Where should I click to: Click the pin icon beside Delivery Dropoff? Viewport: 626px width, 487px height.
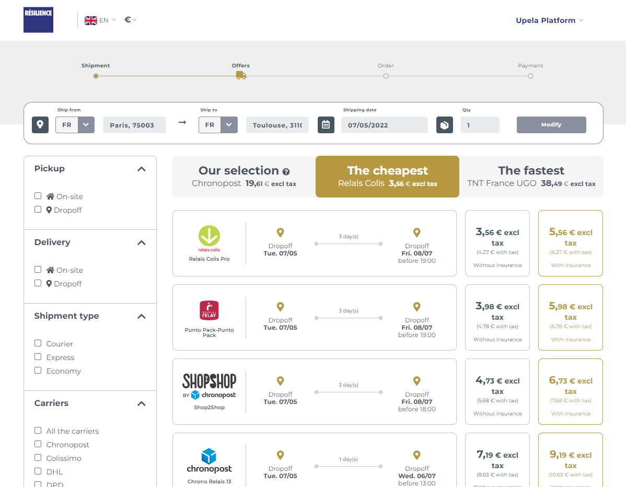[x=49, y=284]
